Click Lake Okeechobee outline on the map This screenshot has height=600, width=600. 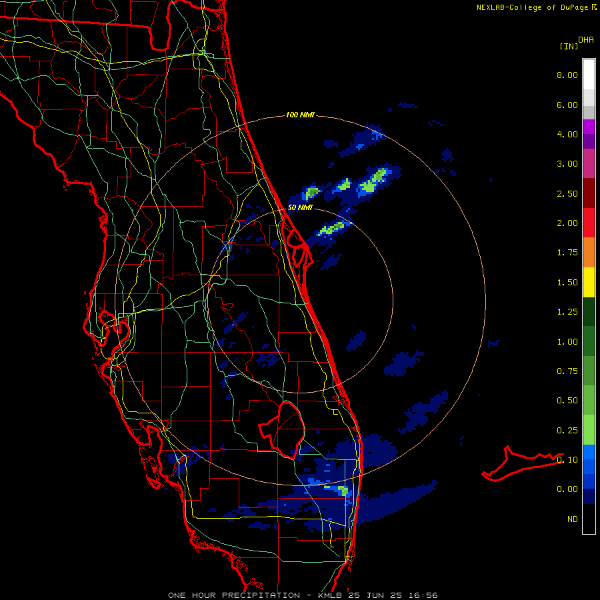283,429
